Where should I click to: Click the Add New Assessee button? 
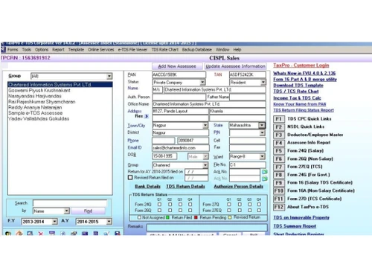point(177,66)
